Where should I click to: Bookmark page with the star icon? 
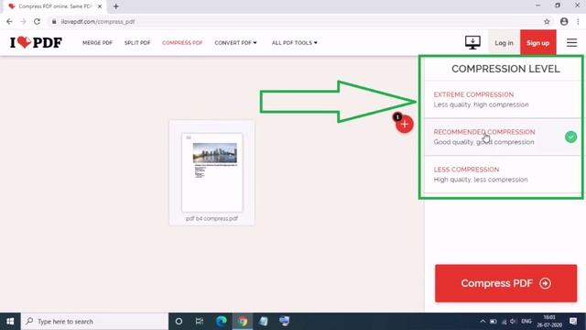pyautogui.click(x=547, y=22)
